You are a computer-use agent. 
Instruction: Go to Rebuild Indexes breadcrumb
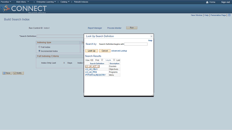(81, 2)
